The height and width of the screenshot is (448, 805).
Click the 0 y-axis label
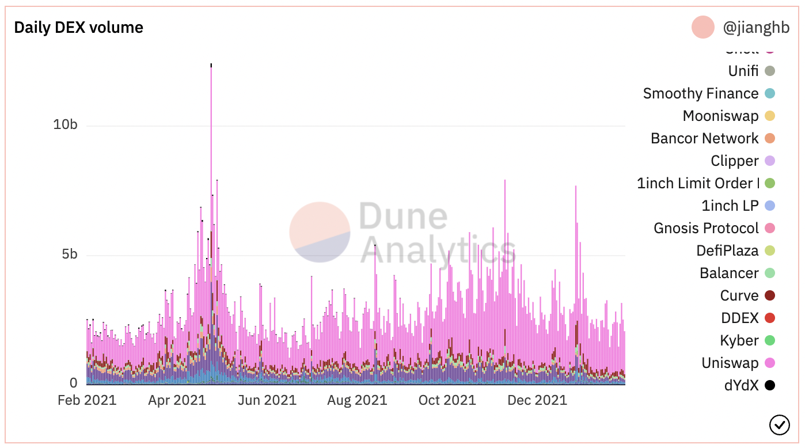[x=74, y=384]
